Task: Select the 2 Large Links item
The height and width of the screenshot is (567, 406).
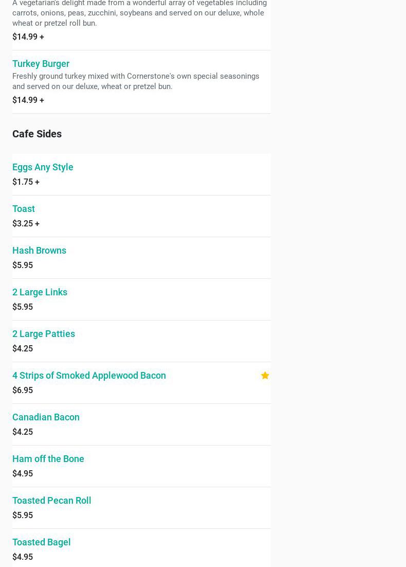Action: [40, 292]
